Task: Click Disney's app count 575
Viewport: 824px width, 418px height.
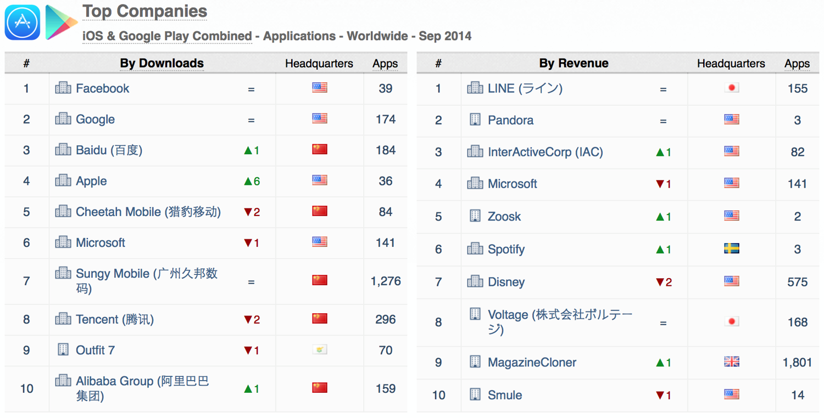Action: pos(798,282)
